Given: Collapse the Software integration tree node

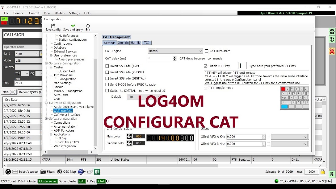Looking at the screenshot, I should point(46,119).
